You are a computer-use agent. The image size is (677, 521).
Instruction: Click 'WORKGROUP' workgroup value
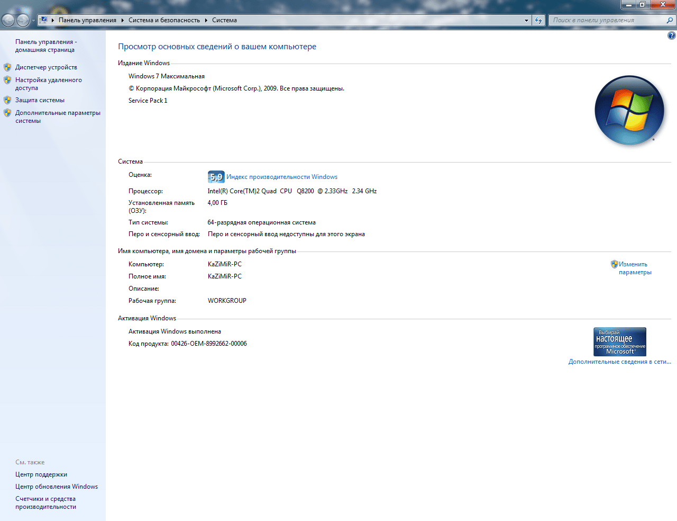[x=227, y=301]
